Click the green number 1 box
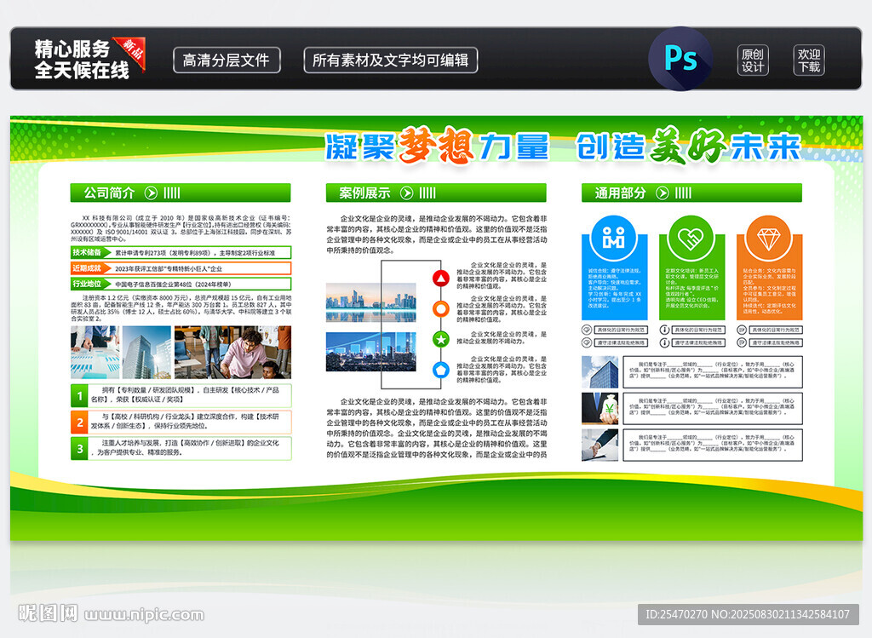Viewport: 872px width, 638px height. pyautogui.click(x=79, y=395)
